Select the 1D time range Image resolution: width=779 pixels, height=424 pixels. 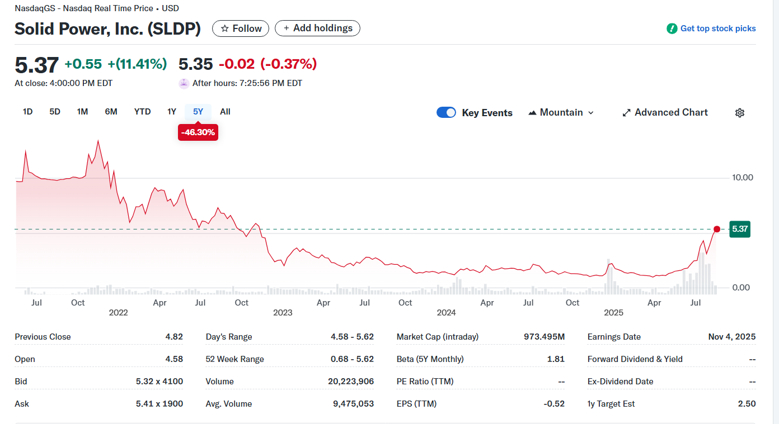[x=27, y=112]
